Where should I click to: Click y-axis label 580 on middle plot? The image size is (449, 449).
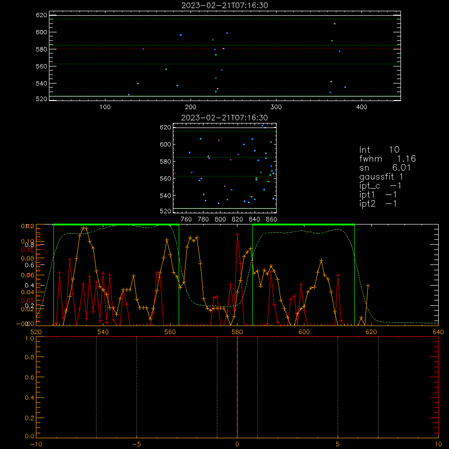click(165, 162)
